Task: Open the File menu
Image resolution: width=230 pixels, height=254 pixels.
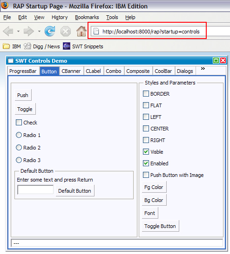Action: 7,17
